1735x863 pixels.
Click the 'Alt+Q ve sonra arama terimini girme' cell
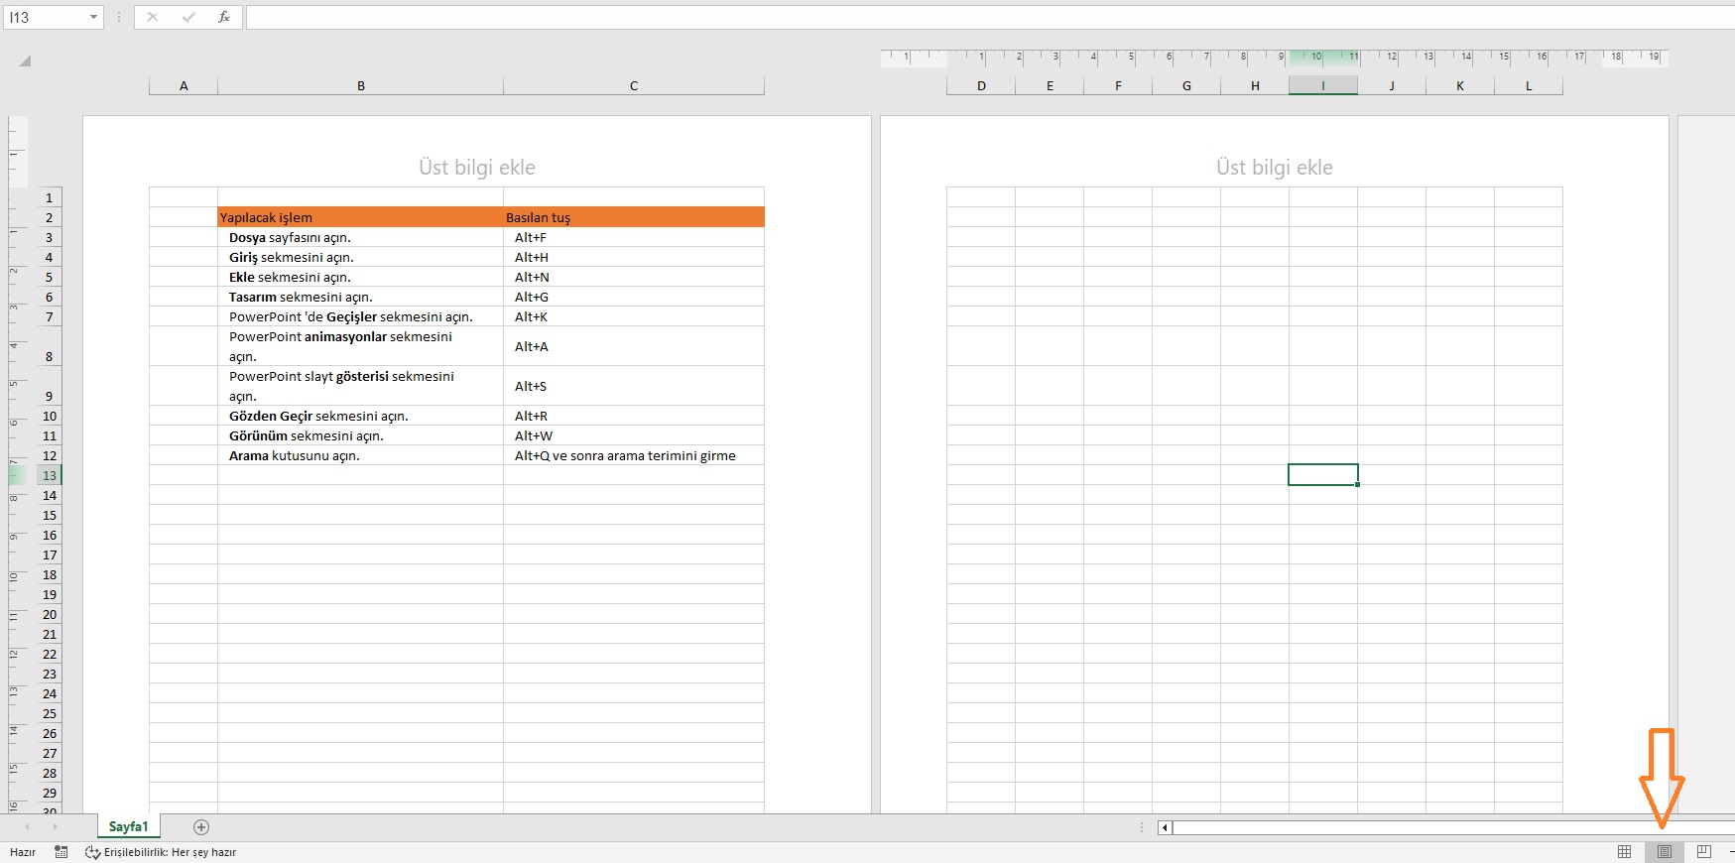[x=634, y=455]
